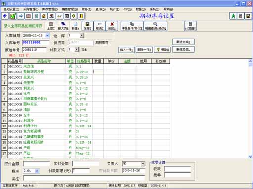Focus the 实付金额 input field

pyautogui.click(x=85, y=164)
